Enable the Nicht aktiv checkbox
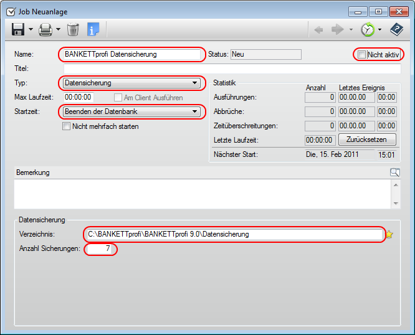Viewport: 415px width, 335px height. [362, 55]
